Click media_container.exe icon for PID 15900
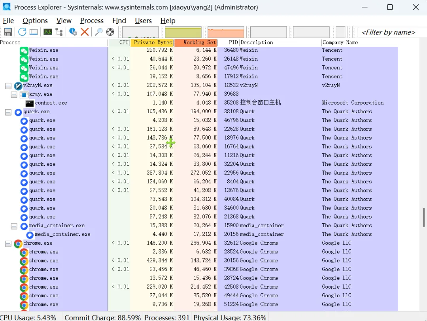 pyautogui.click(x=24, y=226)
